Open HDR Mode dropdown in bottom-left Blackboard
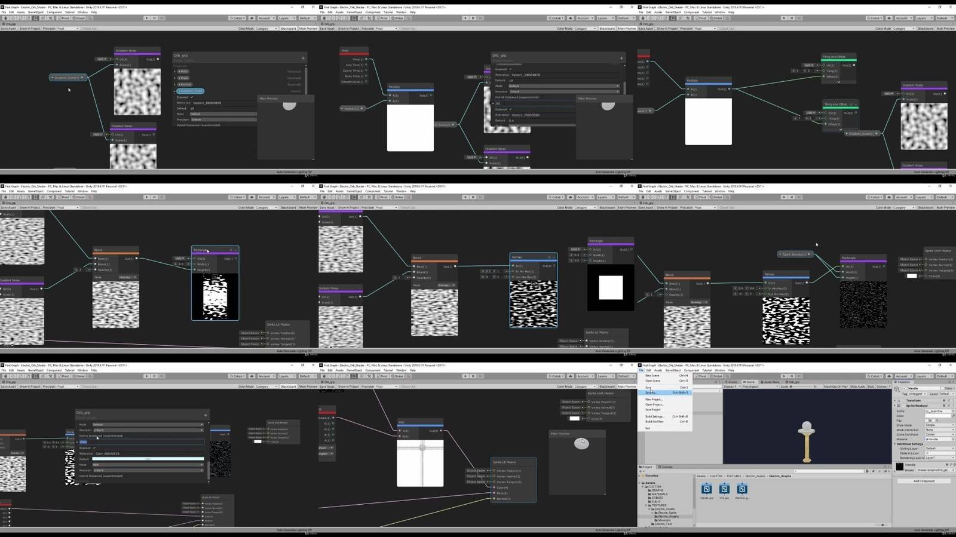The image size is (956, 537). (x=148, y=465)
